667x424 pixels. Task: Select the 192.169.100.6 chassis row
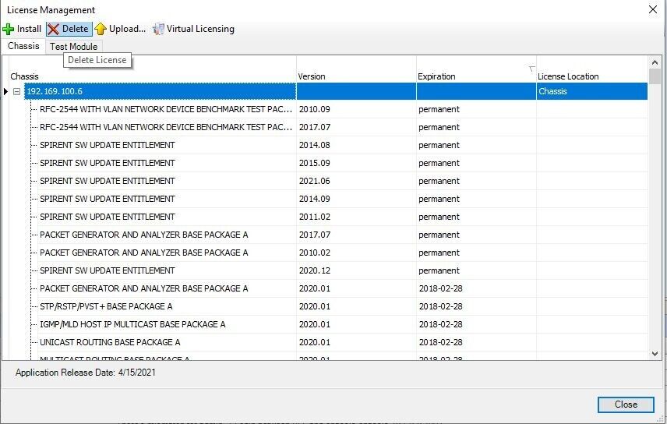pyautogui.click(x=55, y=92)
